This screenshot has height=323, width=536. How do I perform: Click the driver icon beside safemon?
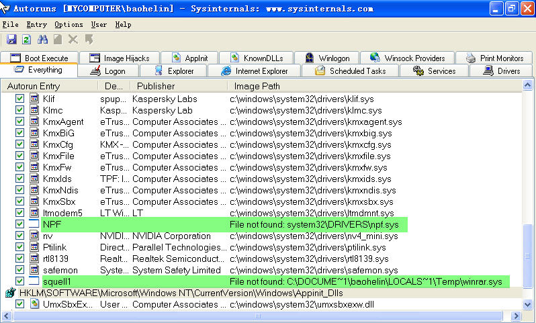click(x=34, y=270)
